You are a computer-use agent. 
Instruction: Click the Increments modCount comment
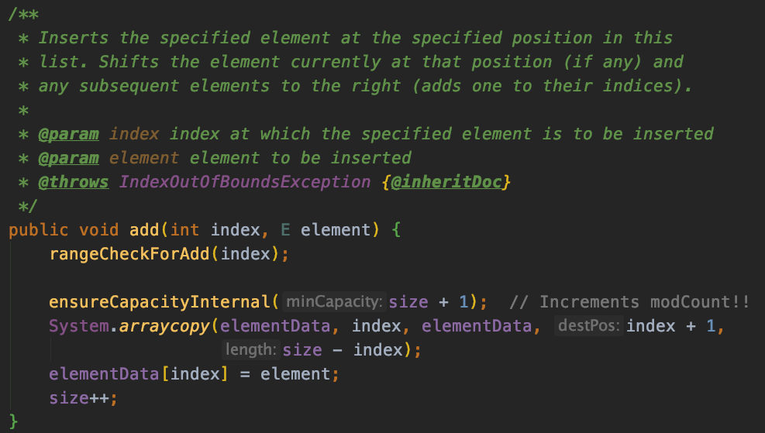pyautogui.click(x=629, y=302)
